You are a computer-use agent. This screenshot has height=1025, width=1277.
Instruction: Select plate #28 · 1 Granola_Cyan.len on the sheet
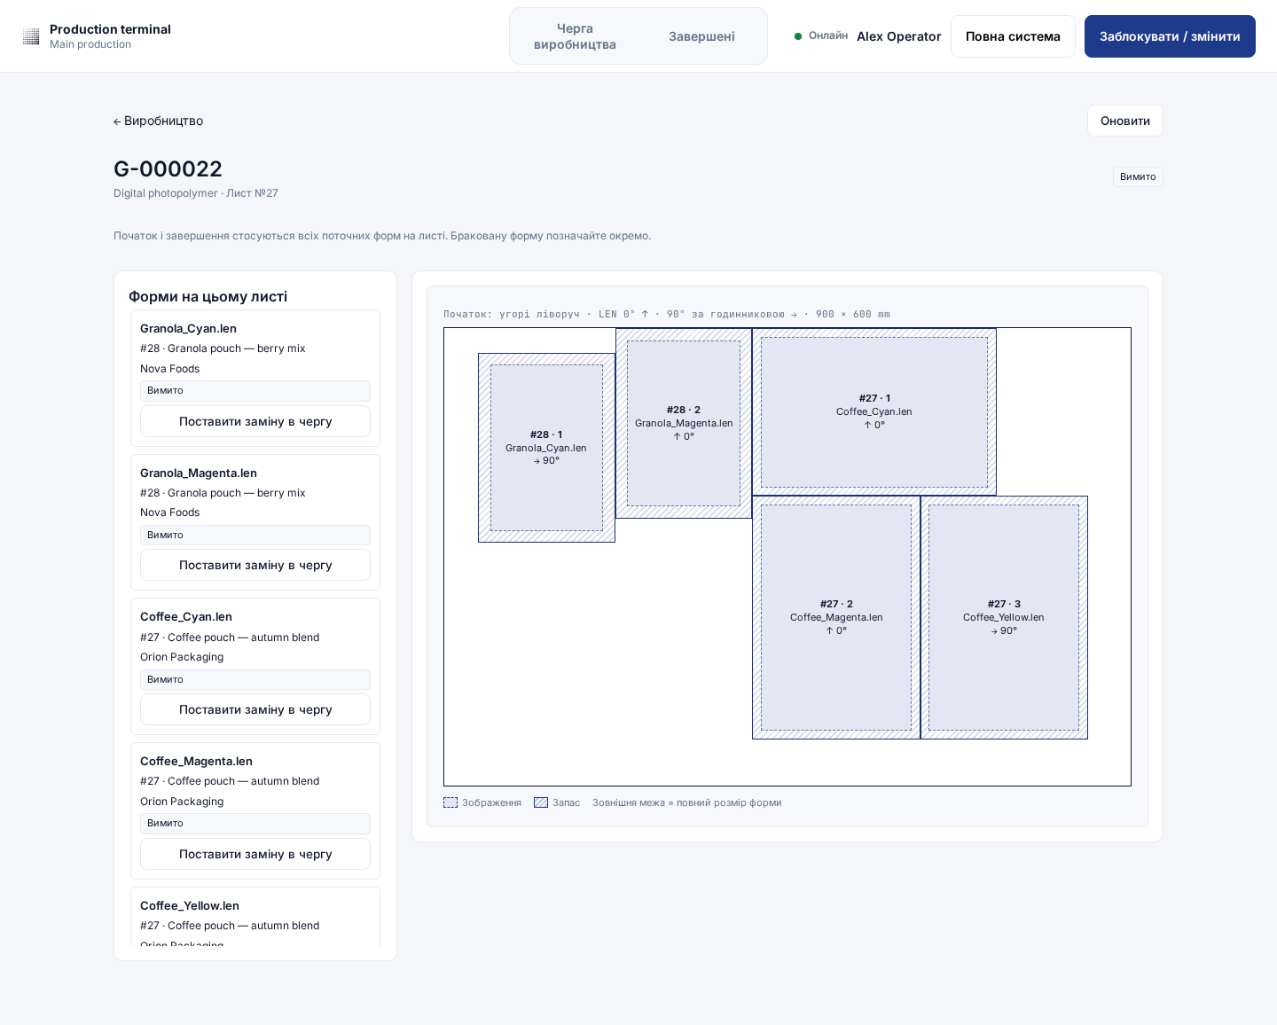pos(546,448)
